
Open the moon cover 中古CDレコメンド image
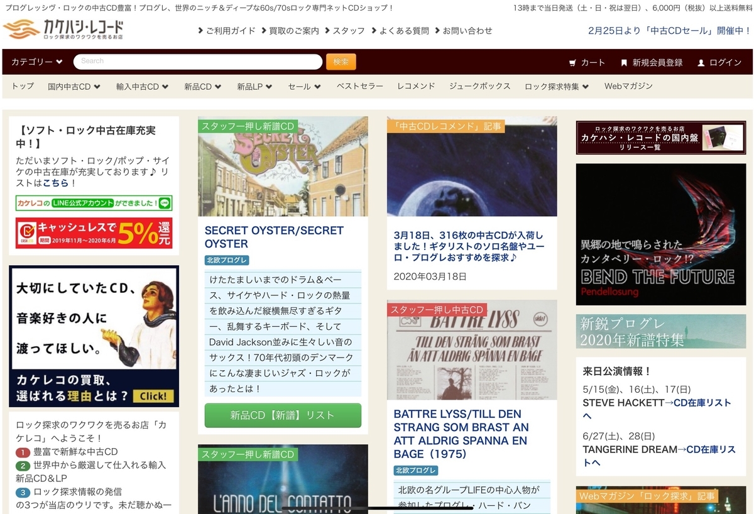coord(472,167)
